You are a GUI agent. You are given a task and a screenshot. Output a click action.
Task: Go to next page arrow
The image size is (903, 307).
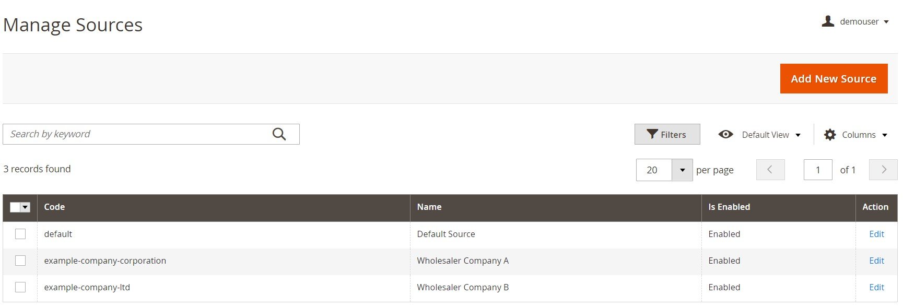coord(883,170)
